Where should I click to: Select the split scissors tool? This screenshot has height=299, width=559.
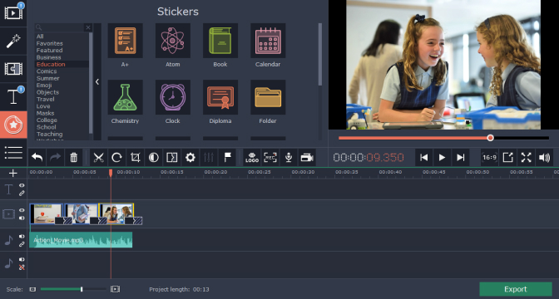tap(98, 157)
